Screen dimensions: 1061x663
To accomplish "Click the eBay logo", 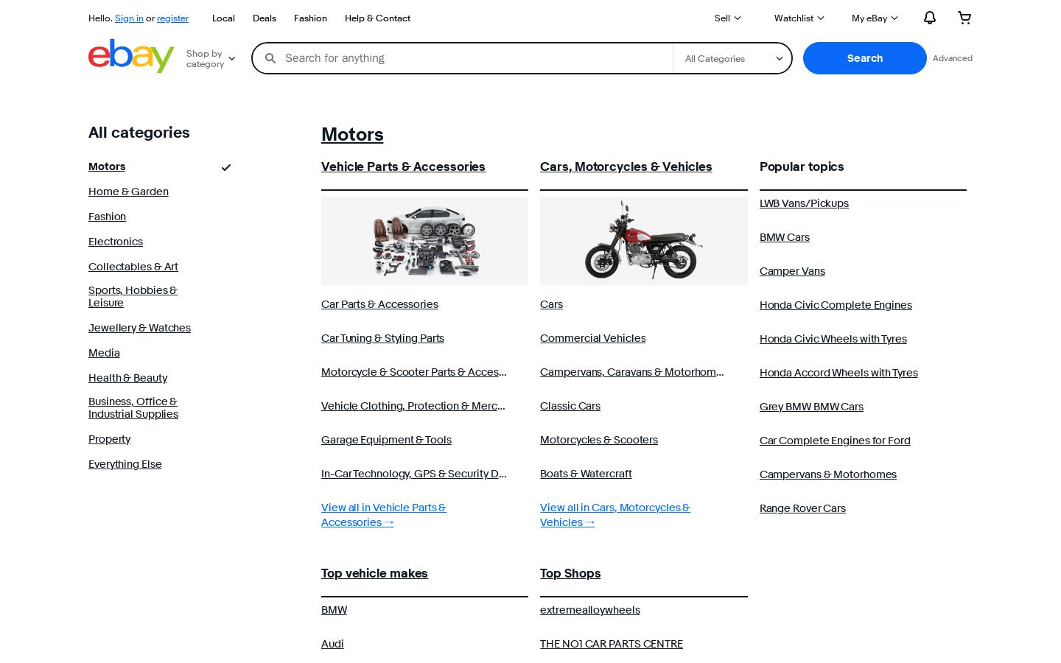I will click(131, 56).
